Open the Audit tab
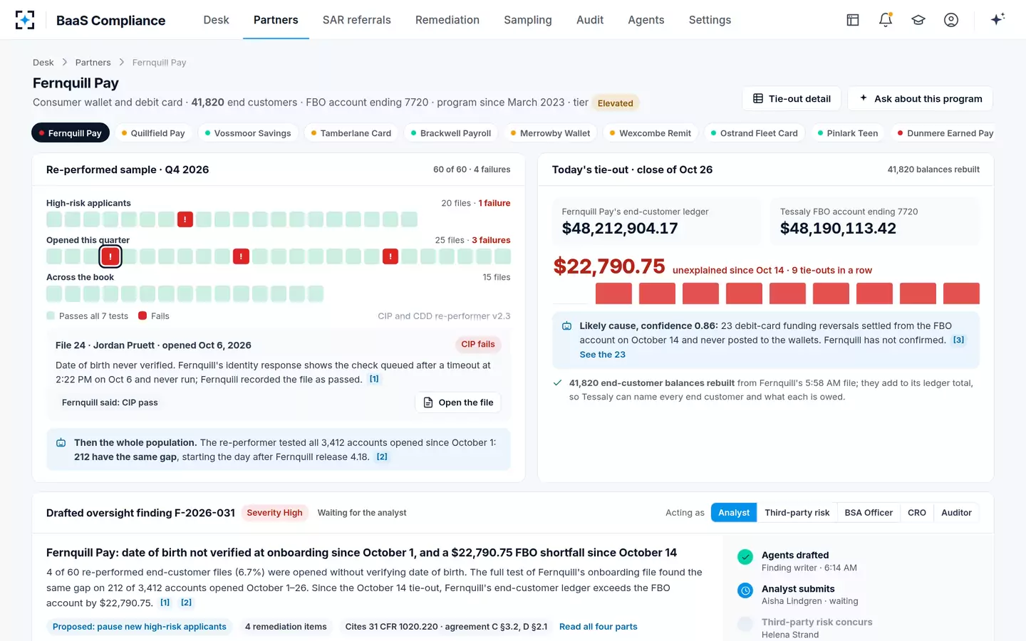The width and height of the screenshot is (1026, 641). pyautogui.click(x=590, y=20)
